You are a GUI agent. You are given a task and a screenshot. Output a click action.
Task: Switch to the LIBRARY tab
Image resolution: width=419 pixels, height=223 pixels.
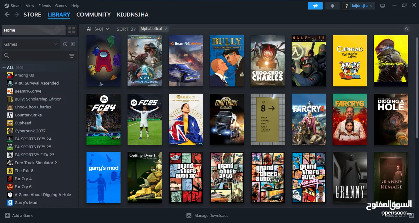click(x=59, y=15)
